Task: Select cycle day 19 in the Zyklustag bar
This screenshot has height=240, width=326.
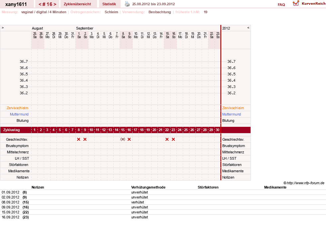Action: pos(148,130)
